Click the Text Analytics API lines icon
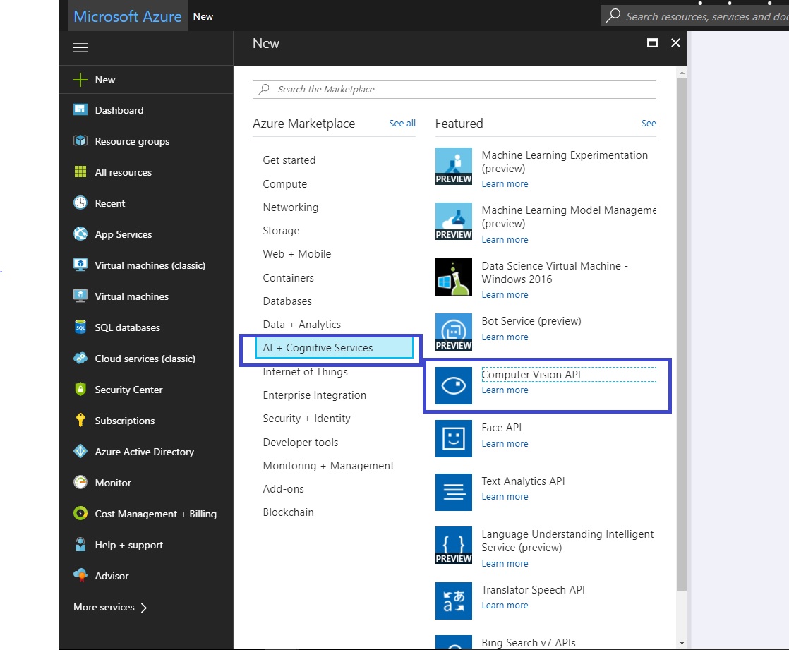Screen dimensions: 789x650 pos(453,492)
